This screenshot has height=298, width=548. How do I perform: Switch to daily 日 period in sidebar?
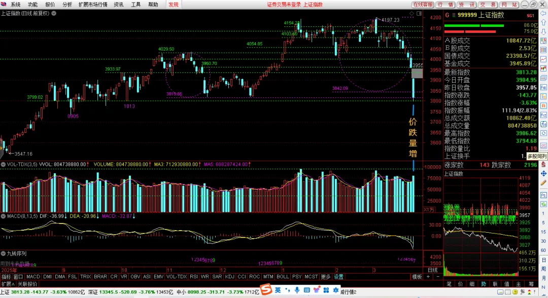pyautogui.click(x=543, y=260)
